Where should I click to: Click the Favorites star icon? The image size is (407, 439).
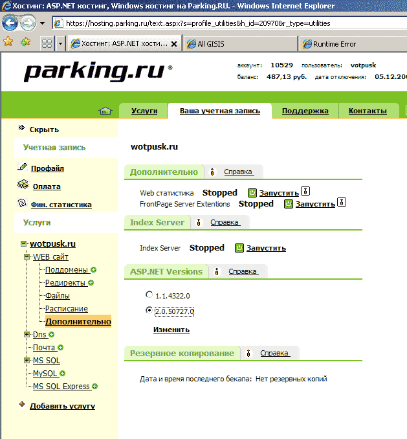8,41
